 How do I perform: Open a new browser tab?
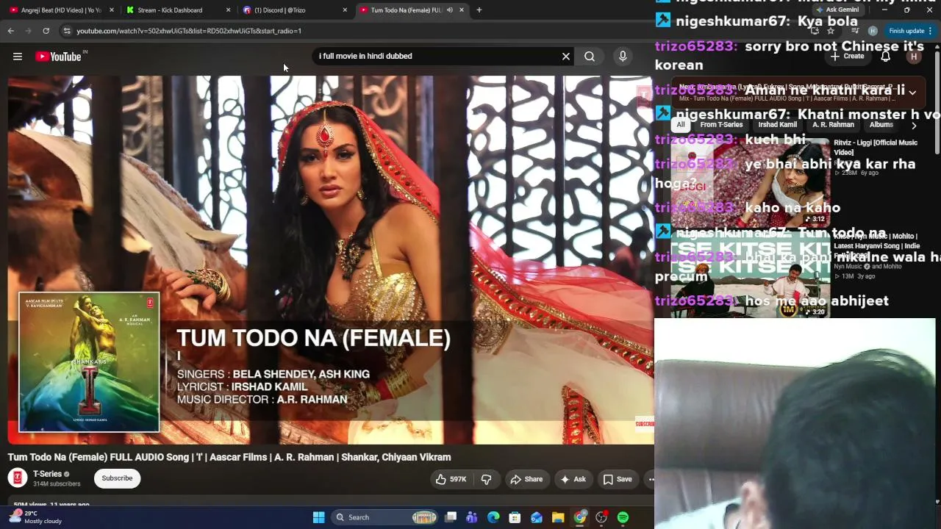(479, 10)
